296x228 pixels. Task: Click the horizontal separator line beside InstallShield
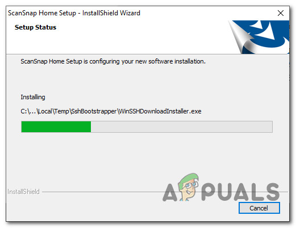[102, 192]
